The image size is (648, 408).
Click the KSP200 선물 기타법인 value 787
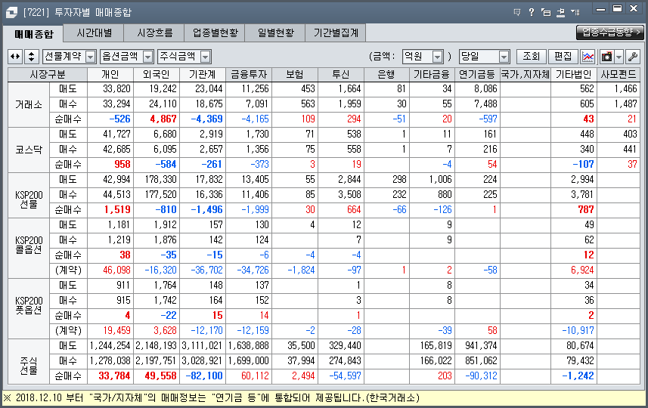coord(586,210)
